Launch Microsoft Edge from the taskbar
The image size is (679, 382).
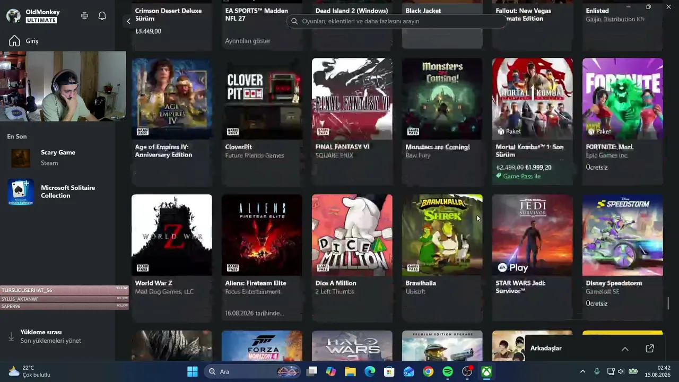[370, 371]
